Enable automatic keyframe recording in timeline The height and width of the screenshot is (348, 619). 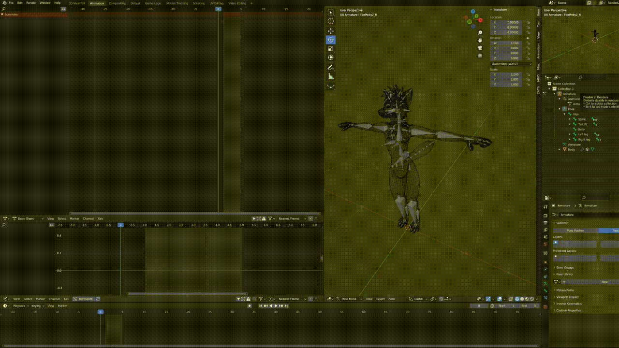coord(249,305)
